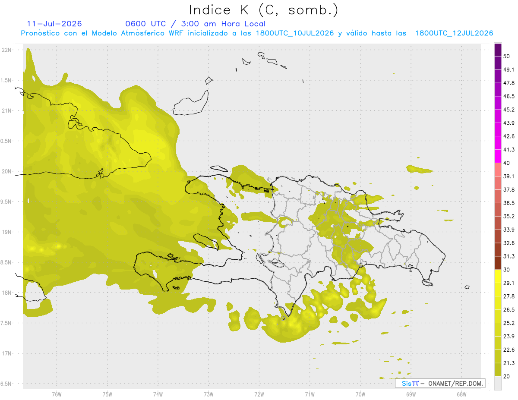518x400 pixels.
Task: Click the "33.9" color scale value
Action: pyautogui.click(x=509, y=230)
